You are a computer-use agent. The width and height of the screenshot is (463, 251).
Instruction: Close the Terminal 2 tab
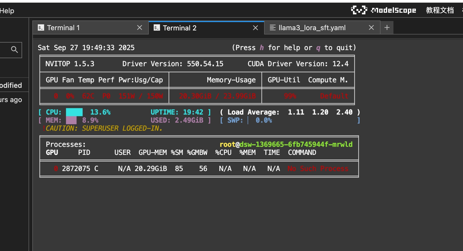click(255, 28)
